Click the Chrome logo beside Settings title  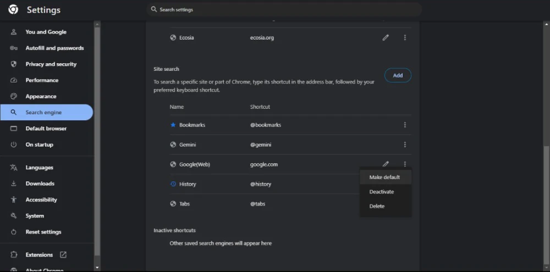pyautogui.click(x=13, y=10)
